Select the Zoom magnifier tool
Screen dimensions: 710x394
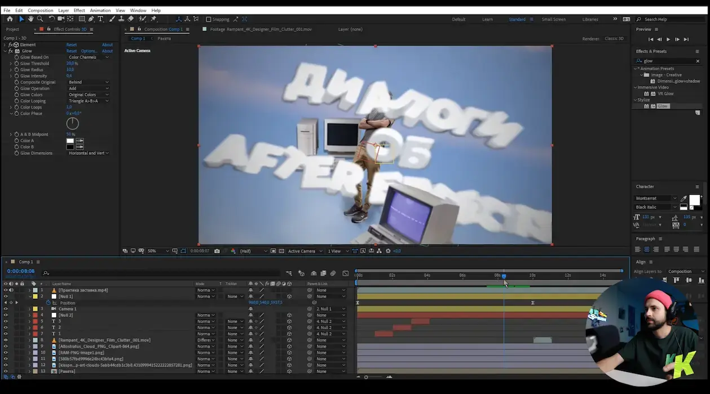click(39, 19)
